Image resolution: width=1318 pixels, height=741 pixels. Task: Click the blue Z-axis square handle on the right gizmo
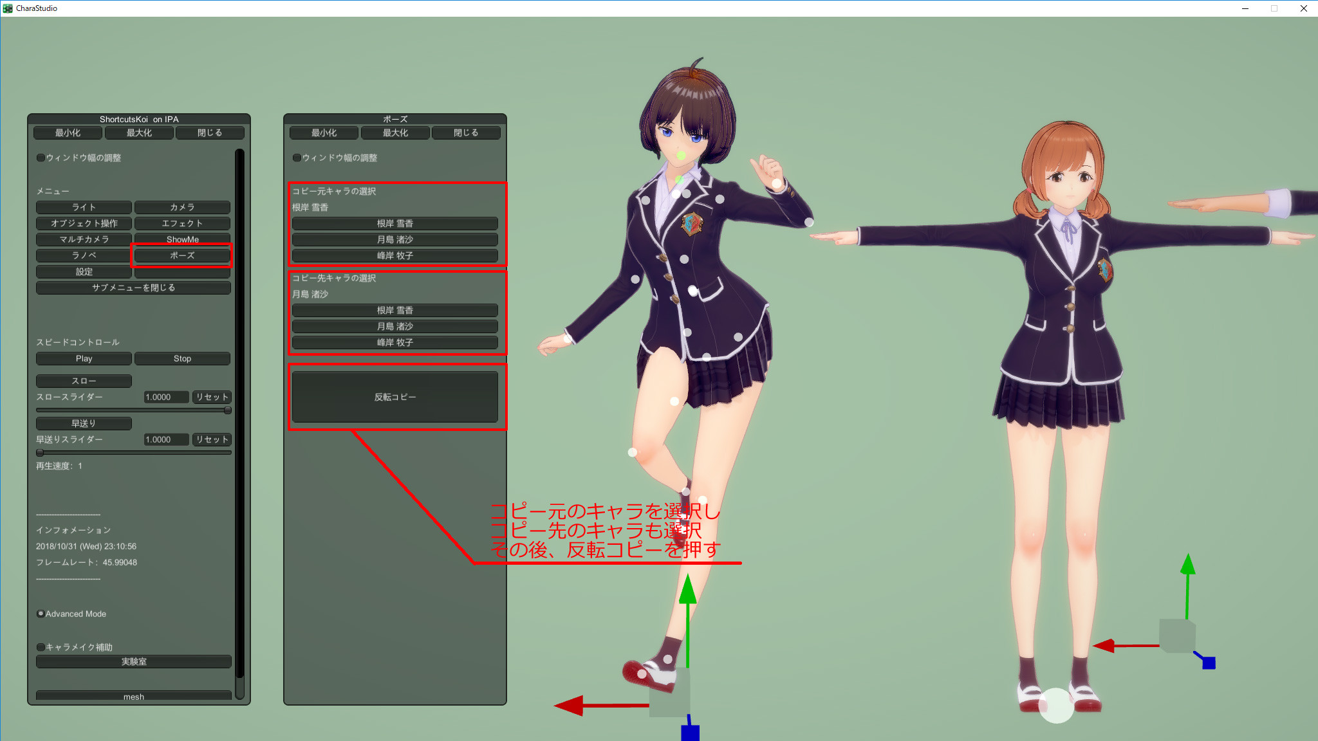coord(1209,663)
